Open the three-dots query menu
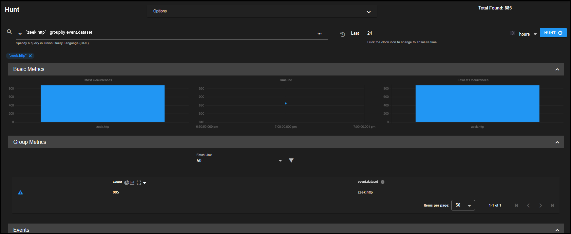The width and height of the screenshot is (571, 234). [x=319, y=34]
